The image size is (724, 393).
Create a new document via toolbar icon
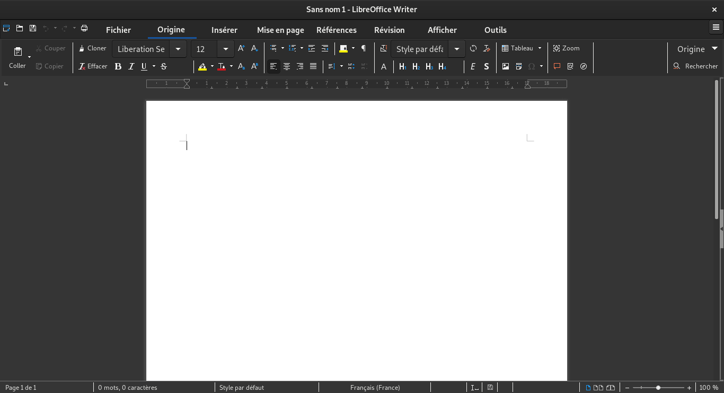click(x=6, y=28)
